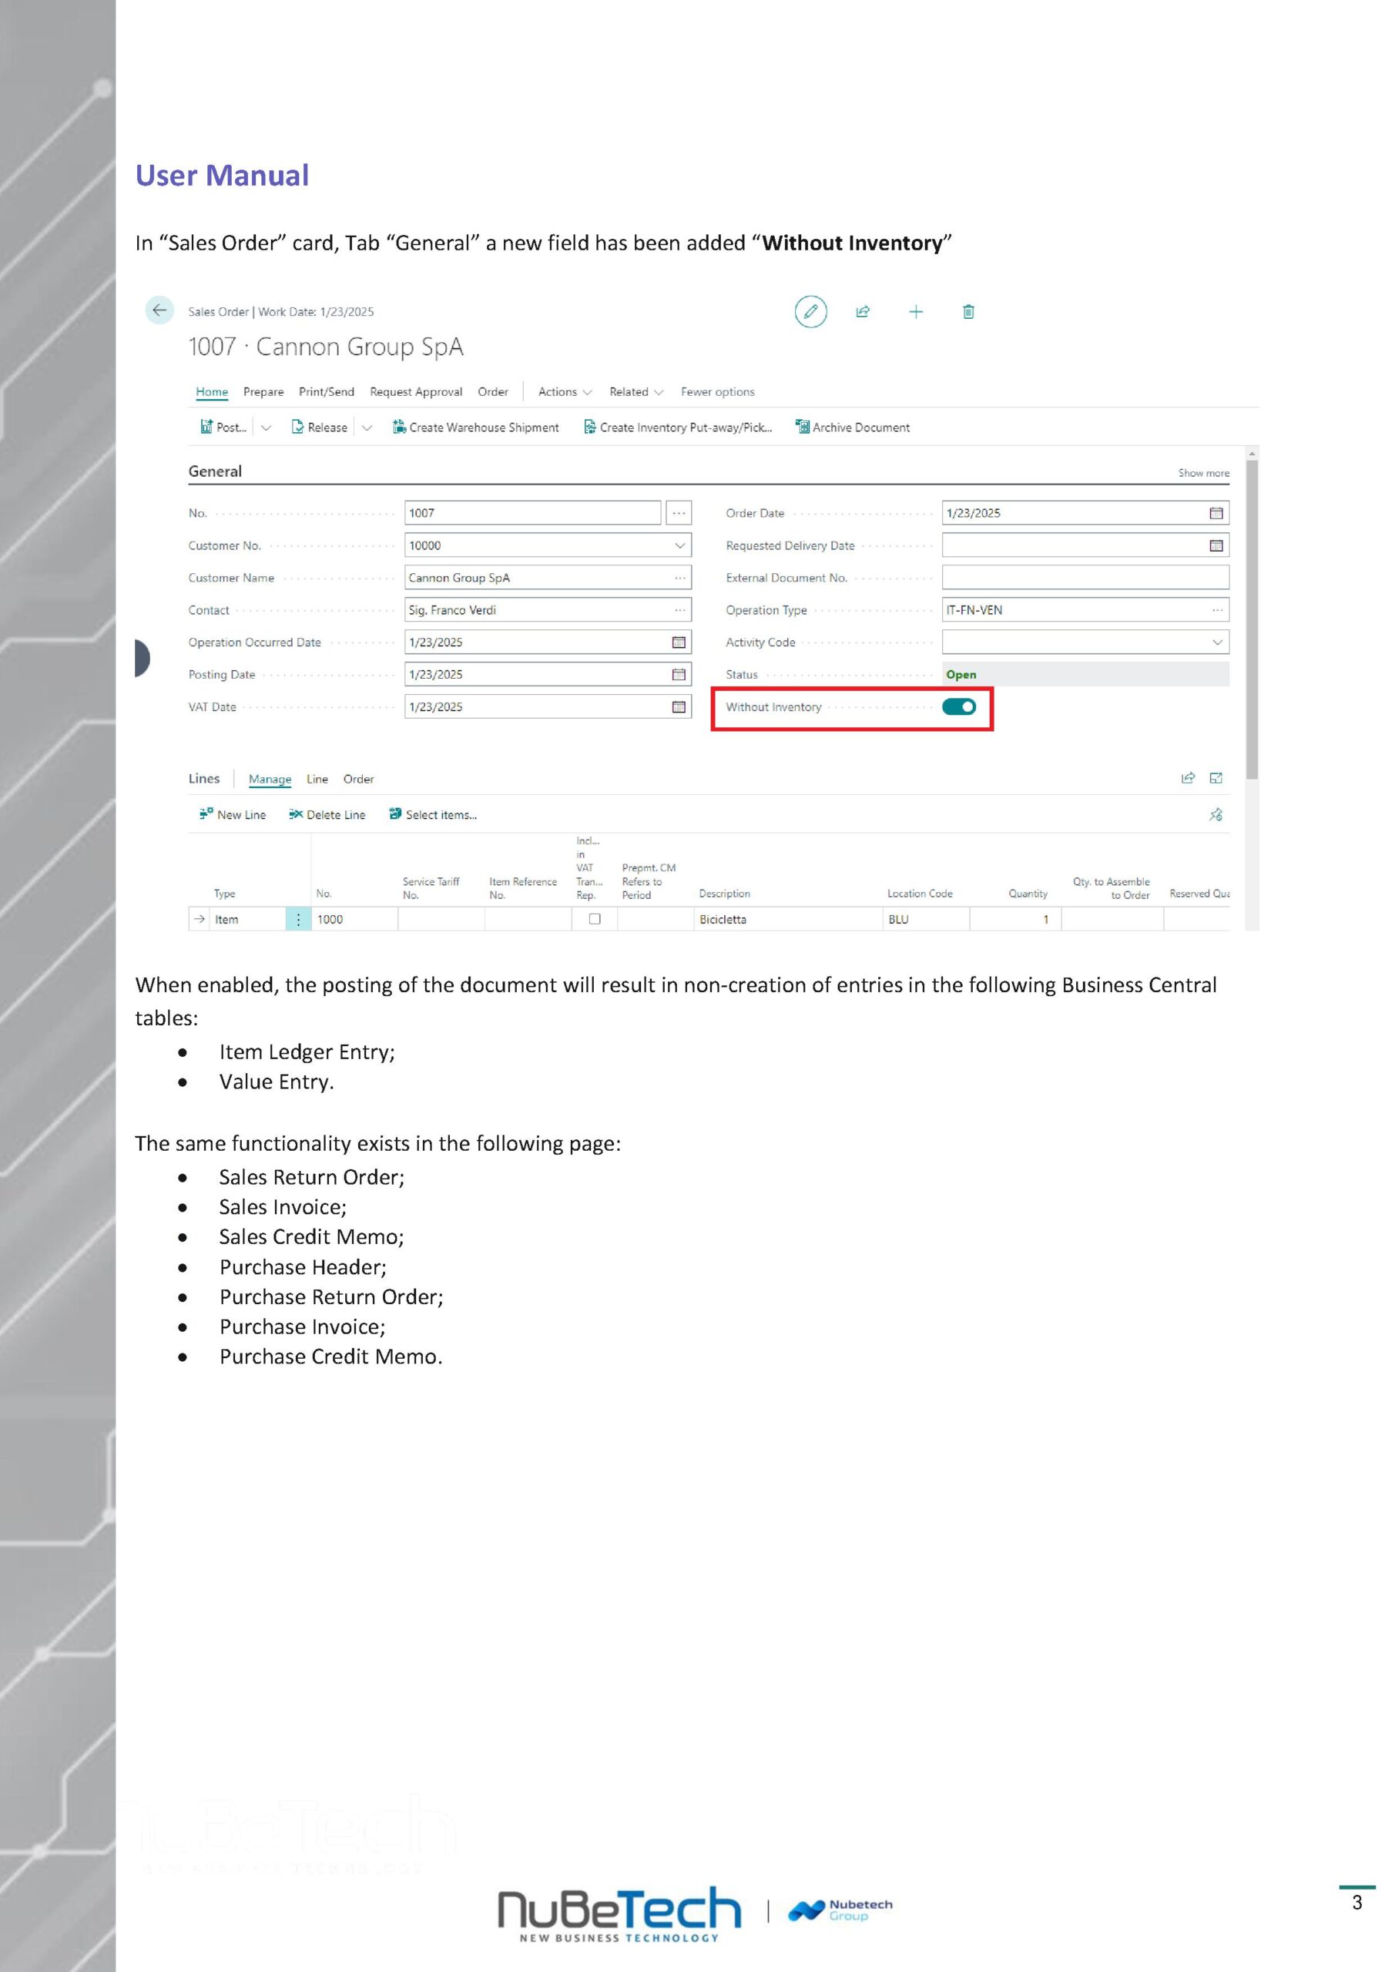The image size is (1395, 1972).
Task: Click the Lines share icon
Action: 1188,778
